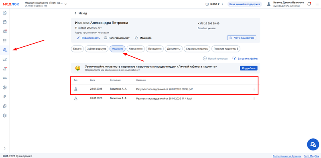Click the pencil icon beside Редактировать
This screenshot has height=158, width=321.
[x=78, y=38]
